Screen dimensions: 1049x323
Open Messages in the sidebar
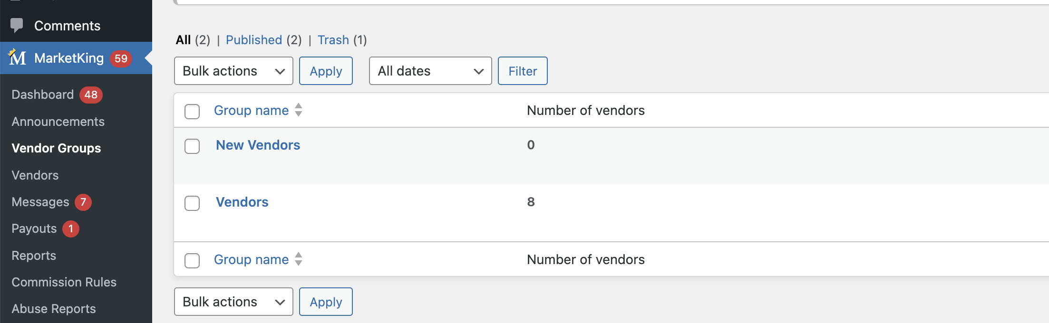point(40,202)
